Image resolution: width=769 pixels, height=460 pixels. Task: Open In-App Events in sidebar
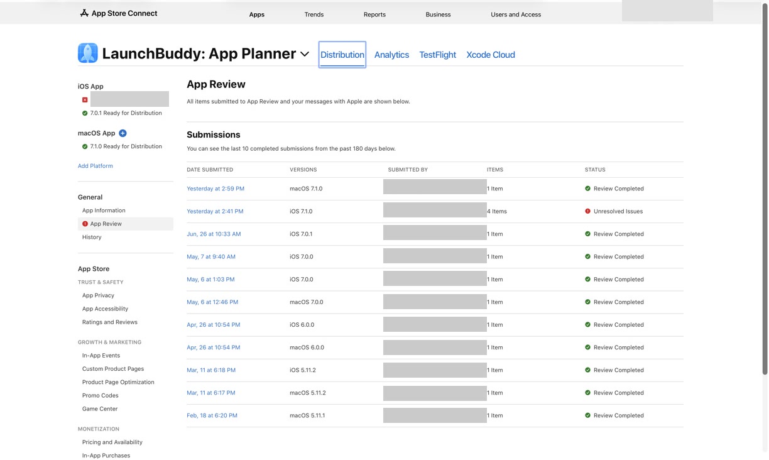[101, 356]
